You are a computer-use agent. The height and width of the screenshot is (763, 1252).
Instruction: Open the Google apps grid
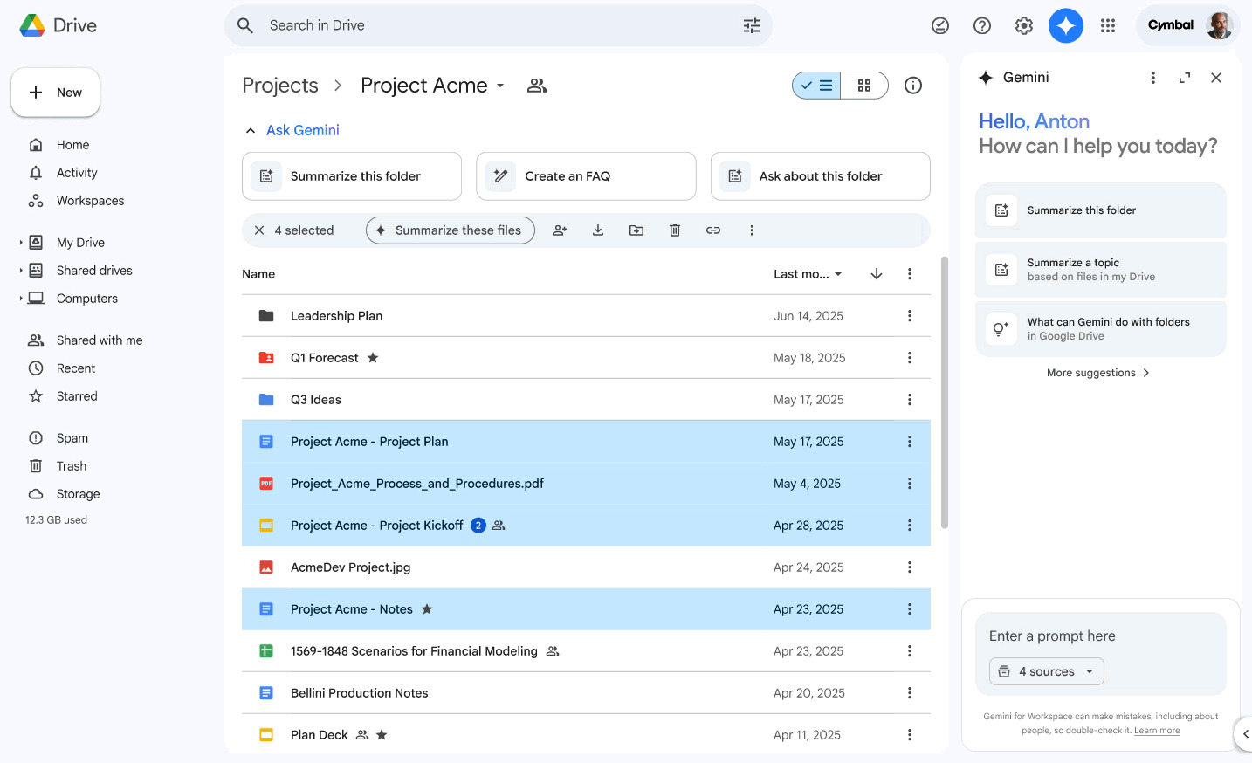[1108, 25]
